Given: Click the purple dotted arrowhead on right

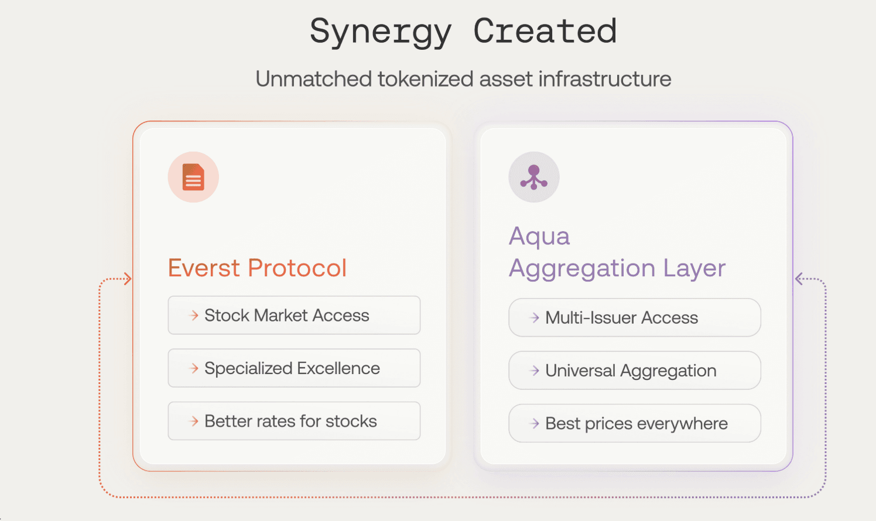Looking at the screenshot, I should [x=799, y=279].
